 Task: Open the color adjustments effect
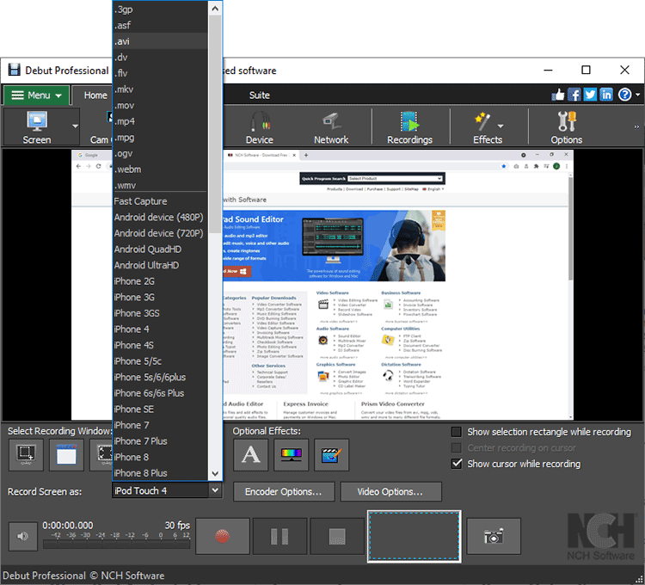291,455
